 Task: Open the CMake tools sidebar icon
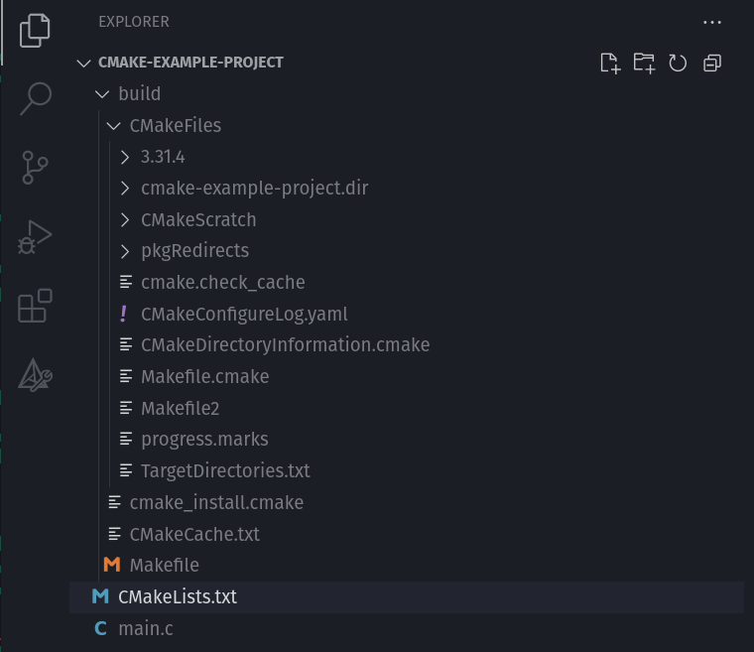coord(35,375)
